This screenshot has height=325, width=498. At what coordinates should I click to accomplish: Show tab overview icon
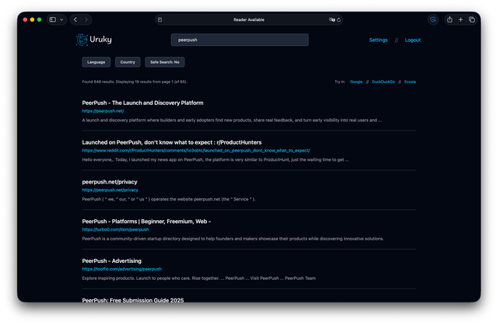click(x=472, y=19)
